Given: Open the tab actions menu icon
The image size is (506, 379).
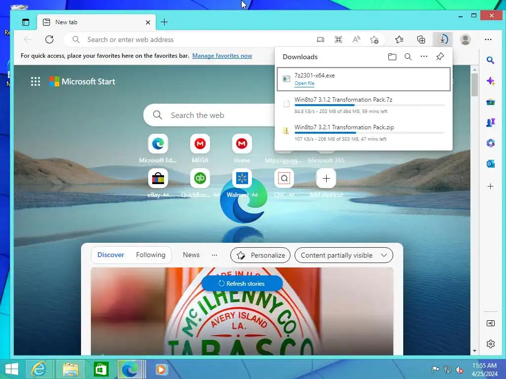Looking at the screenshot, I should pos(26,22).
